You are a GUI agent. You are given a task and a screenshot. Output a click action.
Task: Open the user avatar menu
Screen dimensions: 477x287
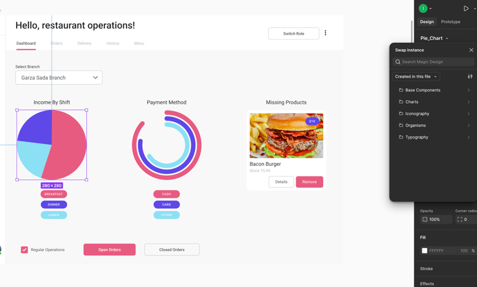(x=423, y=9)
